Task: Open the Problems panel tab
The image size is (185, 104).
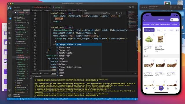Action: (35, 73)
